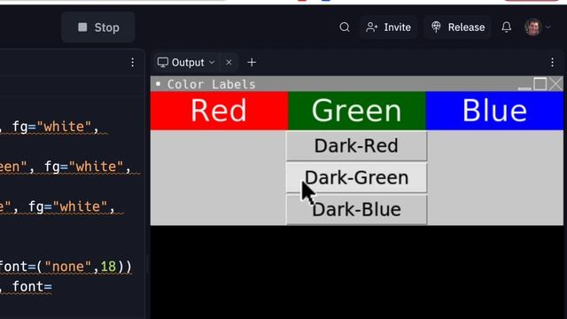
Task: Click the number 18 in font code
Action: coord(108,267)
